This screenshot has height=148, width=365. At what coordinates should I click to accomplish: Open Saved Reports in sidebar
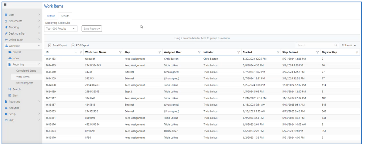pos(25,83)
